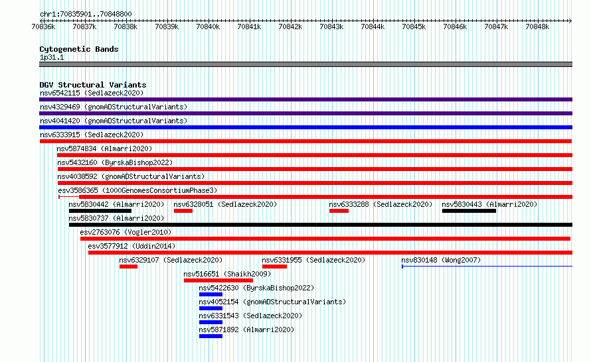The height and width of the screenshot is (362, 591).
Task: Click the 70840k ruler position
Action: (x=208, y=27)
